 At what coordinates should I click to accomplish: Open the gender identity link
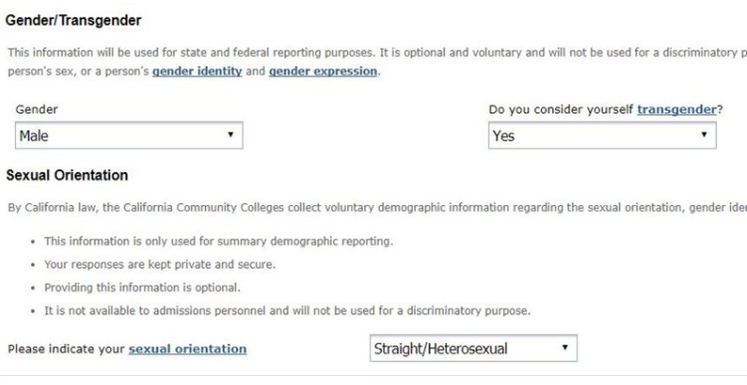click(197, 71)
